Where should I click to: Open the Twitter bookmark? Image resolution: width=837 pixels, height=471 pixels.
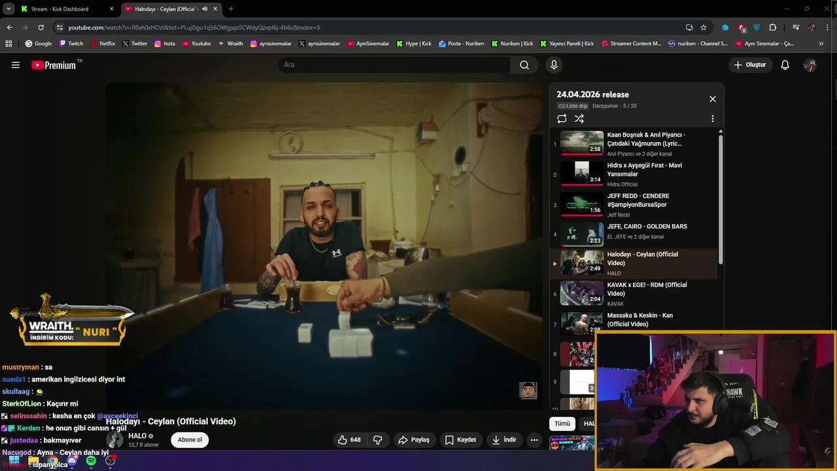pyautogui.click(x=135, y=44)
